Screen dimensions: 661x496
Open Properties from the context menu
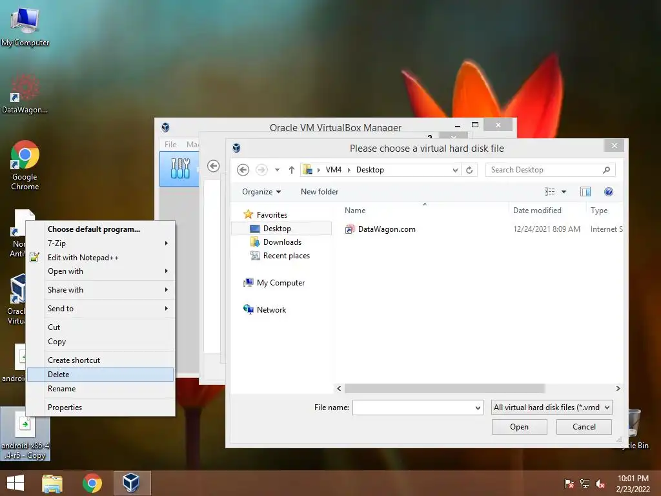coord(100,408)
